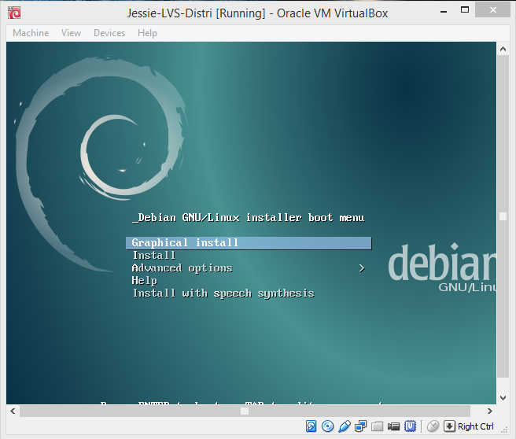Click the mouse integration status icon
The height and width of the screenshot is (439, 516).
[x=433, y=426]
